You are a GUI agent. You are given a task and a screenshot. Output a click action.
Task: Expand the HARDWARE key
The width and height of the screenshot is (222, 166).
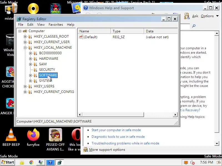30,59
